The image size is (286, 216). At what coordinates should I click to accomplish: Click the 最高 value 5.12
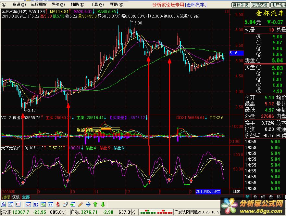point(269,104)
